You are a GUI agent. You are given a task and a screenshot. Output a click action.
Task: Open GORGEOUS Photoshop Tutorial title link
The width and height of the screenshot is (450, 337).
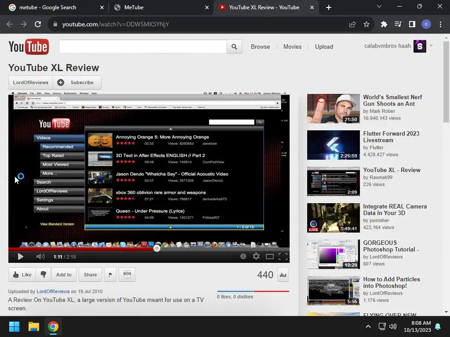tap(391, 246)
